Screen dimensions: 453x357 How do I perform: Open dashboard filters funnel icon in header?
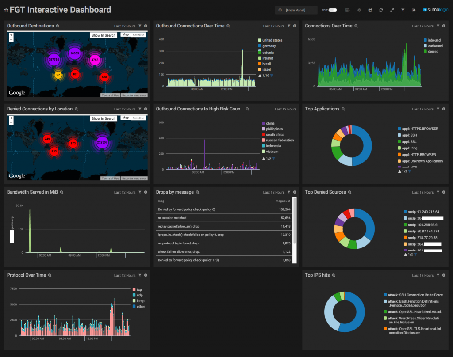tap(403, 10)
